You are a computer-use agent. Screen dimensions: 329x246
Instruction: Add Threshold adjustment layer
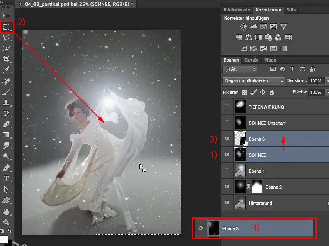point(264,49)
